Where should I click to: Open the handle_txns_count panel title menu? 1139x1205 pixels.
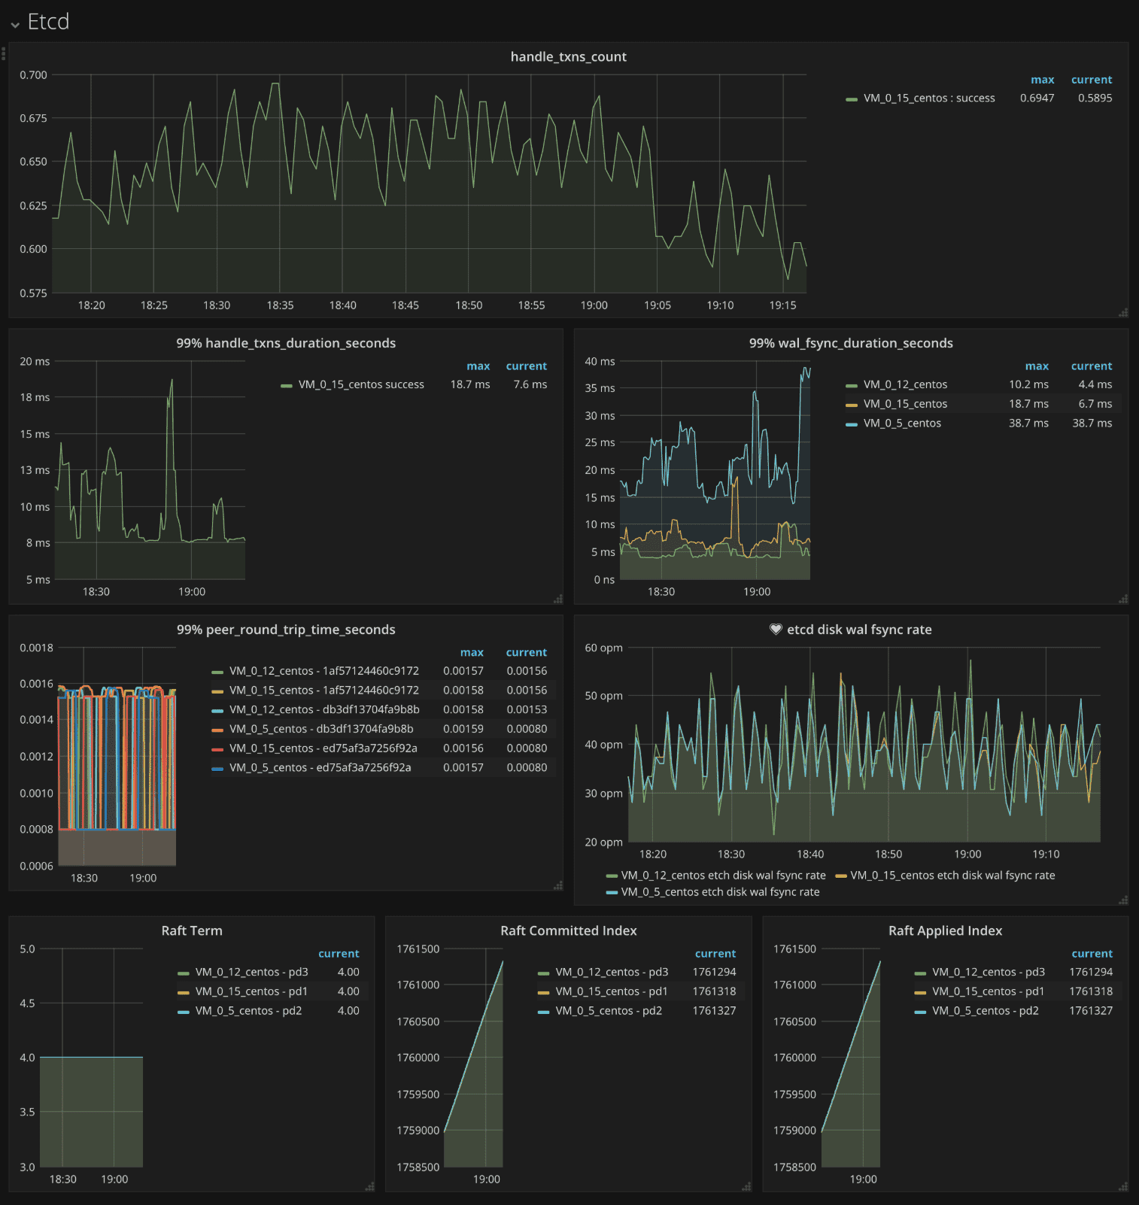click(568, 57)
